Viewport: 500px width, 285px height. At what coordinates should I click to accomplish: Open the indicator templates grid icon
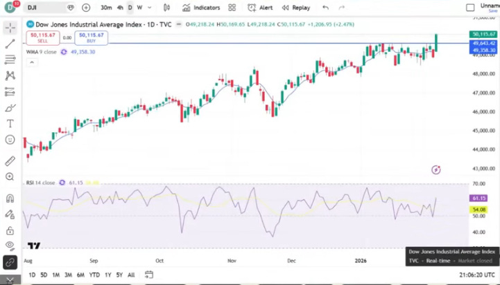(x=232, y=8)
